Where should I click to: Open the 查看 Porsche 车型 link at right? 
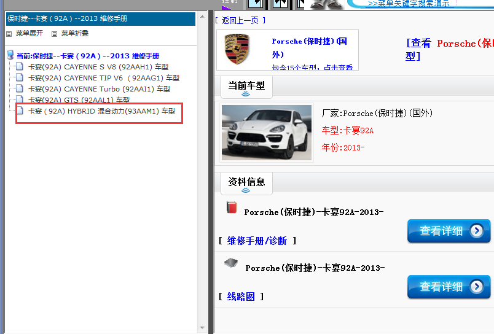[450, 49]
